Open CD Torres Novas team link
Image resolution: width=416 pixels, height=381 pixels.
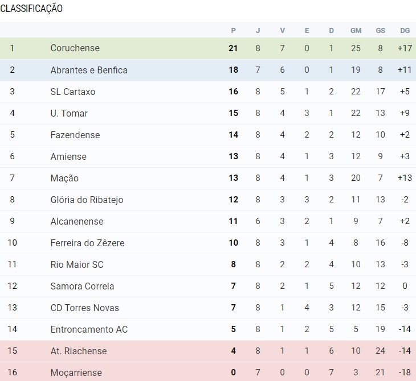click(84, 308)
